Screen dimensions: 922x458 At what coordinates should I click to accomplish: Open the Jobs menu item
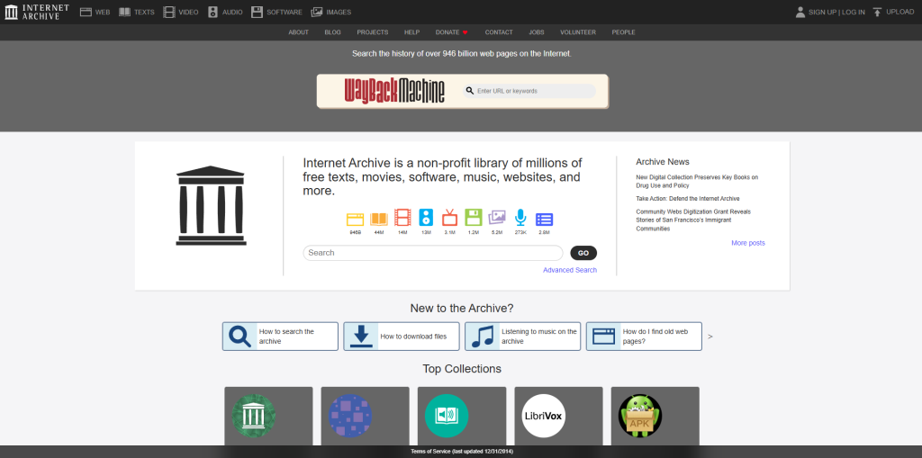click(537, 32)
